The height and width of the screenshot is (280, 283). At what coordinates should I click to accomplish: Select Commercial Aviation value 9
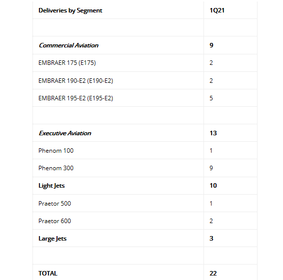(211, 45)
